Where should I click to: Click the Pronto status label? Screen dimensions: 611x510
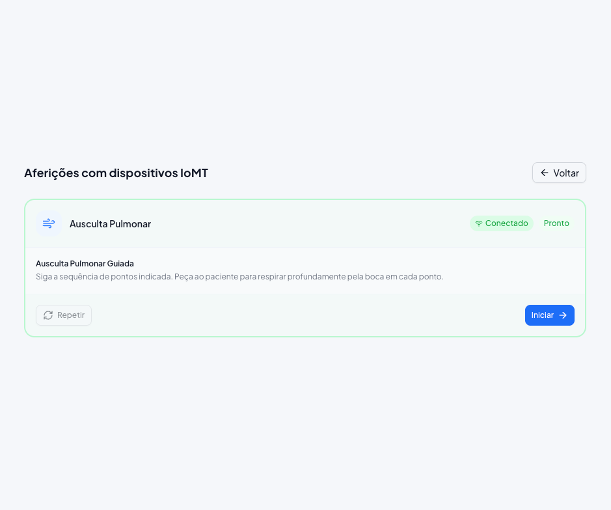(556, 223)
